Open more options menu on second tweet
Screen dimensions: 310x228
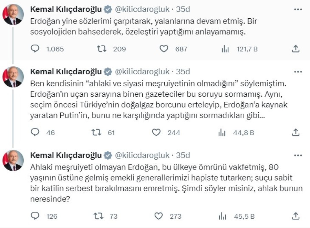pyautogui.click(x=298, y=72)
